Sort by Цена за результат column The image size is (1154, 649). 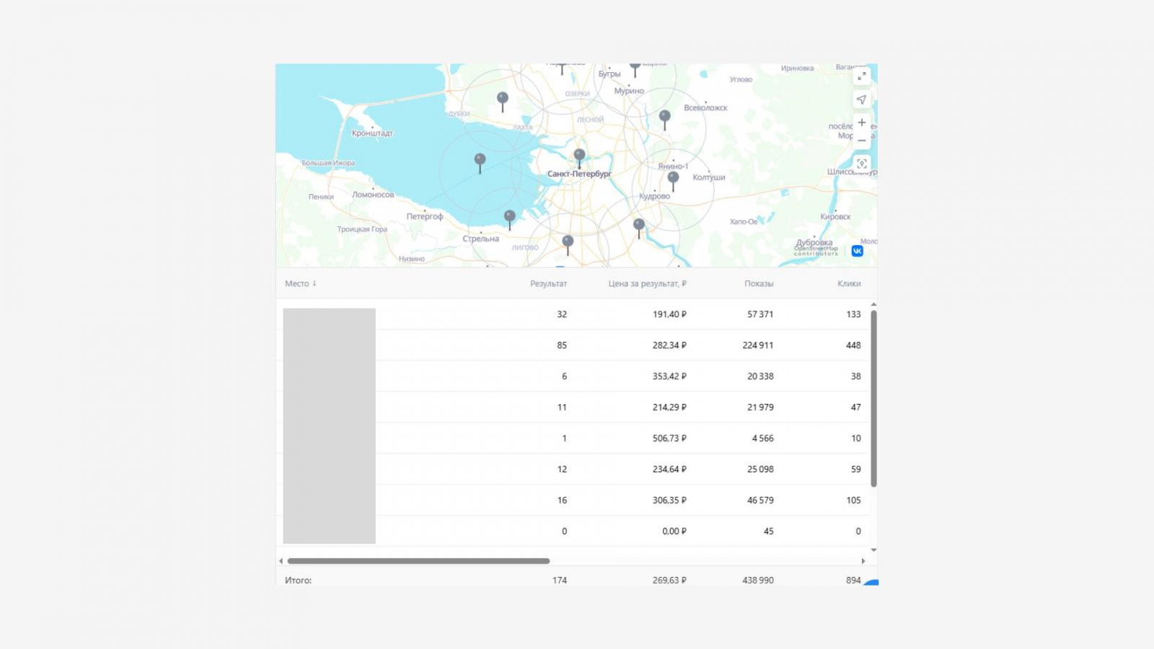(x=647, y=283)
